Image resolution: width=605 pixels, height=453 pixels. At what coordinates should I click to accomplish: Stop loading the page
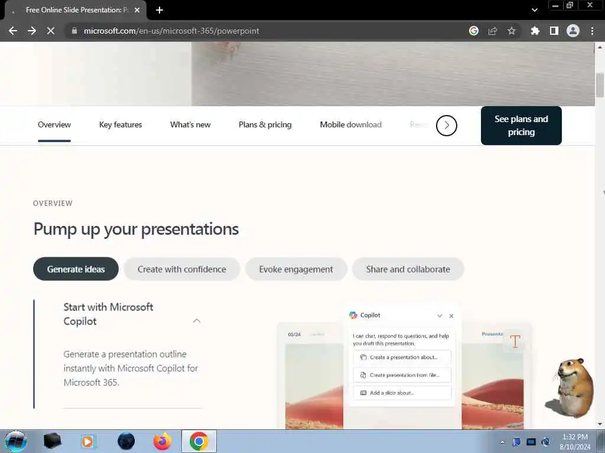pyautogui.click(x=51, y=31)
